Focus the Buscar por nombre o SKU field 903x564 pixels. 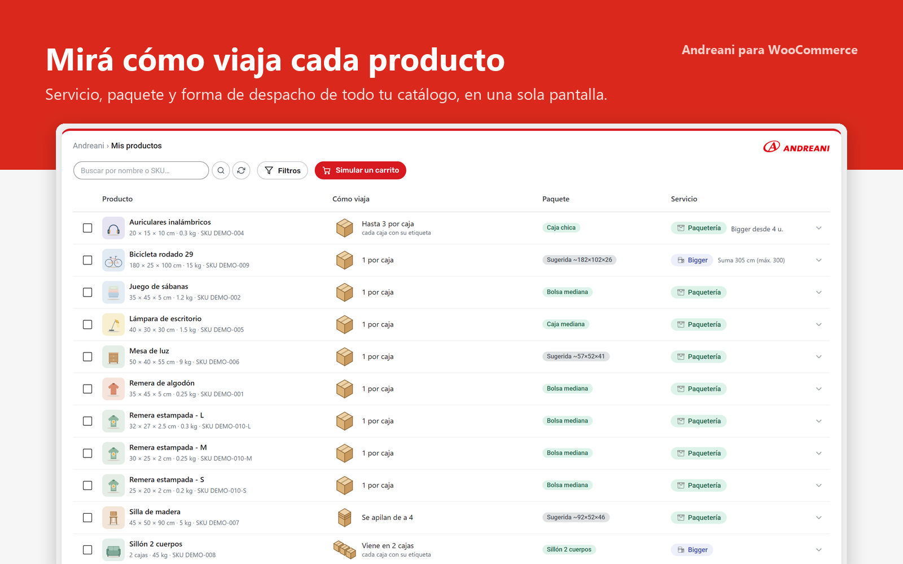click(x=141, y=170)
